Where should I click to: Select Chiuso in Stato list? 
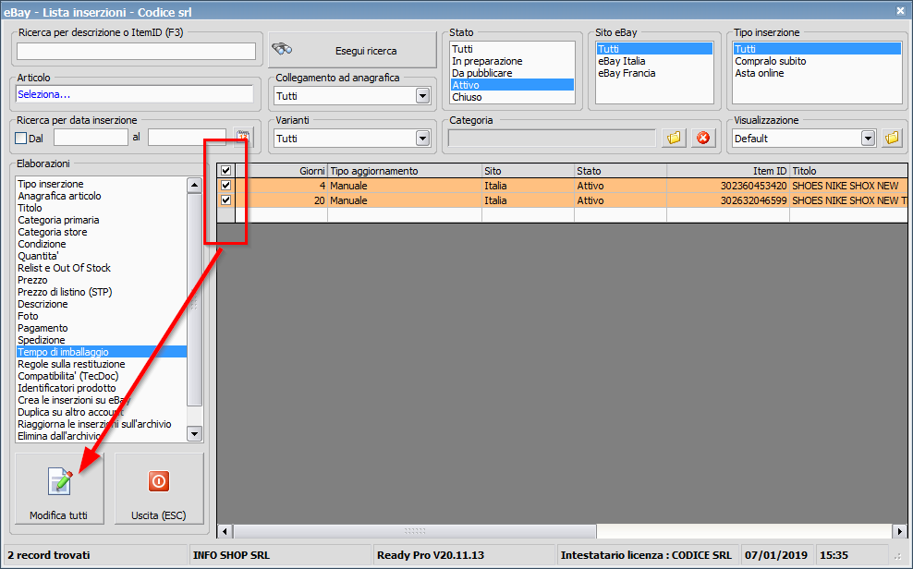tap(512, 97)
